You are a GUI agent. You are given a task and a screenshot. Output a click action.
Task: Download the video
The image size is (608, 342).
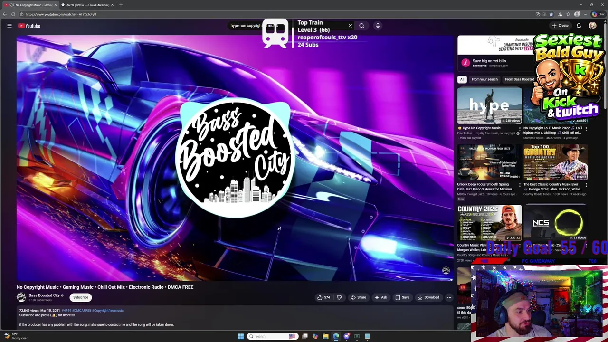pos(428,297)
